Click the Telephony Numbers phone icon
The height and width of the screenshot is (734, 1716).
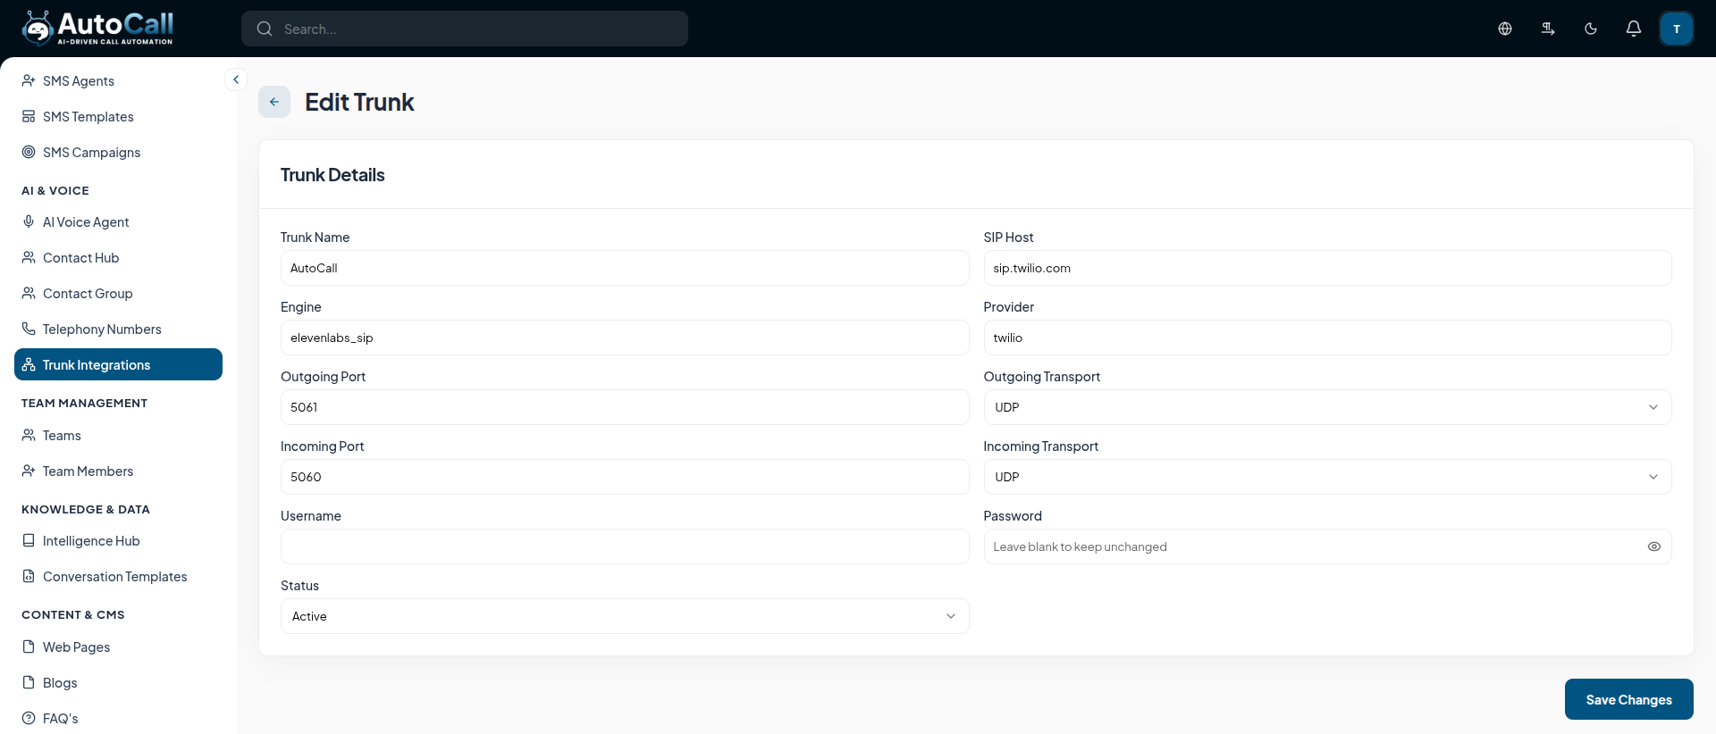coord(29,329)
